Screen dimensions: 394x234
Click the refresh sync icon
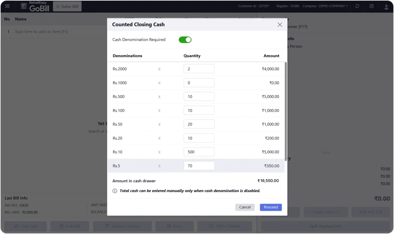(x=357, y=6)
